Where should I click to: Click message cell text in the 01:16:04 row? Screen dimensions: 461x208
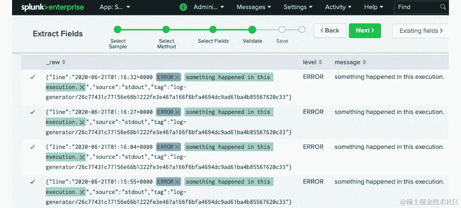[389, 147]
